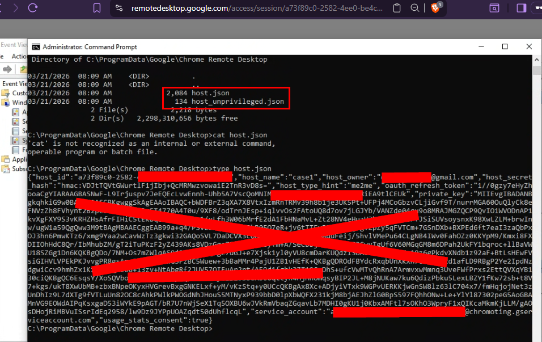Click the 'host.json' file name in listing

[x=210, y=93]
